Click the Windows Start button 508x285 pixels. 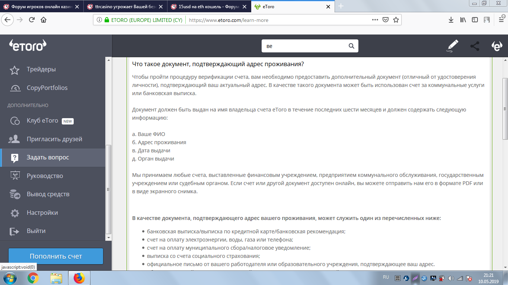click(10, 278)
